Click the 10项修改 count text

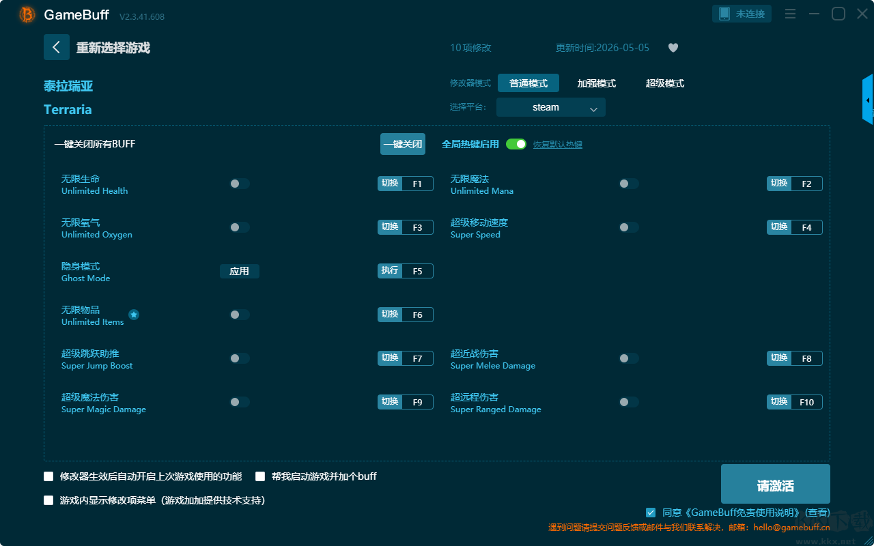click(470, 48)
